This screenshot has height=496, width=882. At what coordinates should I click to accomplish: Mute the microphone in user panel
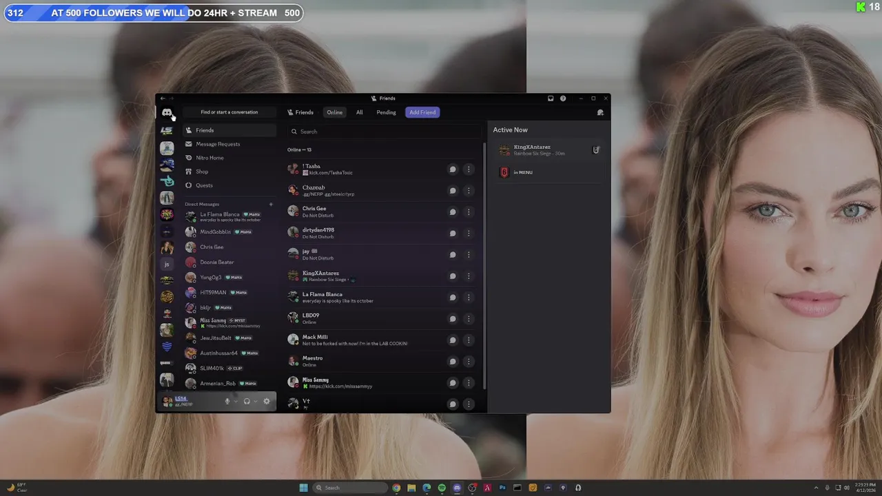[x=227, y=402]
